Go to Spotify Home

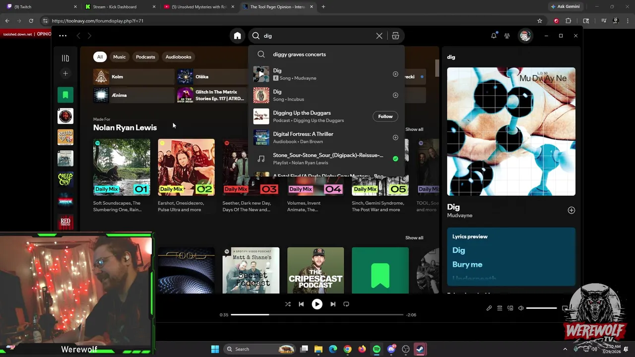coord(237,36)
